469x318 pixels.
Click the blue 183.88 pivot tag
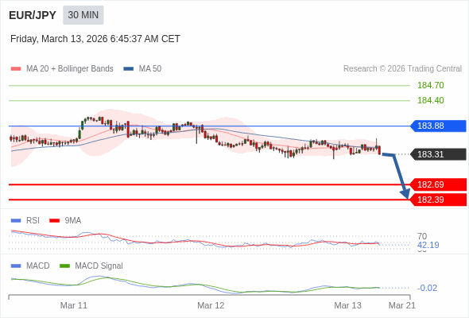[438, 126]
